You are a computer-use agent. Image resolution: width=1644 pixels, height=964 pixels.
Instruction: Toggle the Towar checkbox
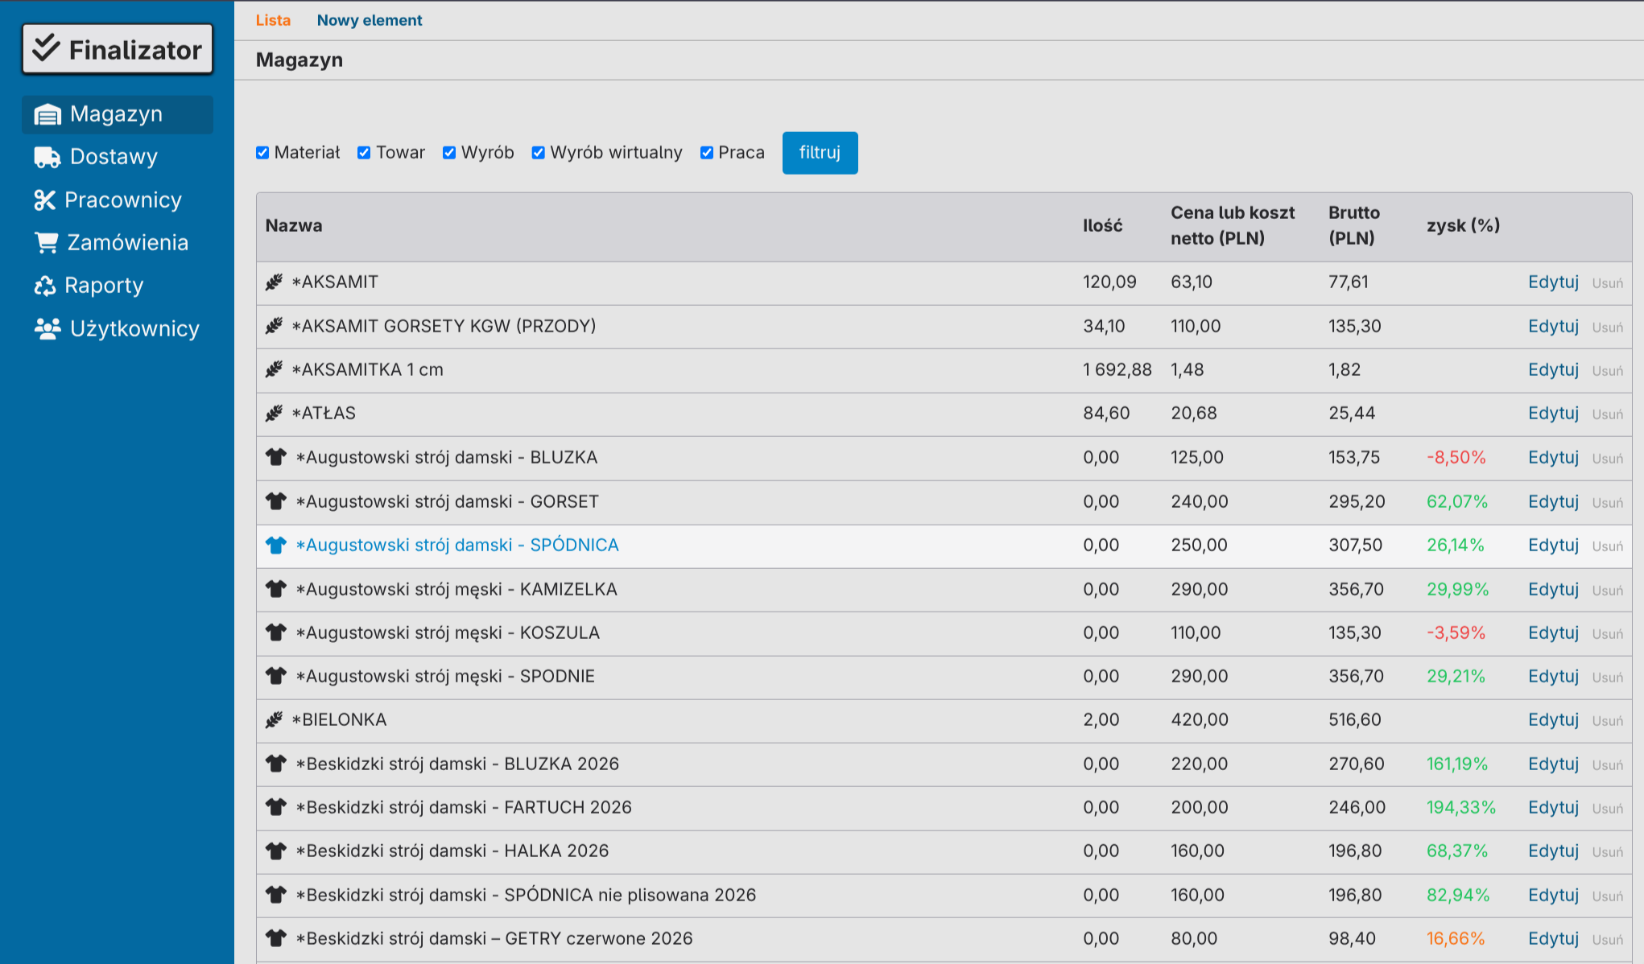tap(364, 153)
